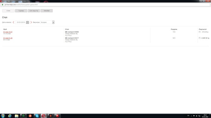Click the Результат column header
The height and width of the screenshot is (118, 211).
point(203,29)
